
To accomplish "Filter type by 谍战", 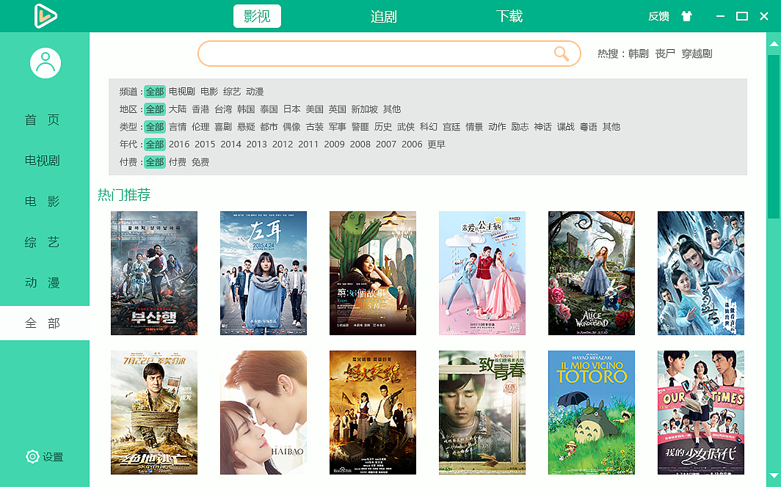I will point(566,127).
